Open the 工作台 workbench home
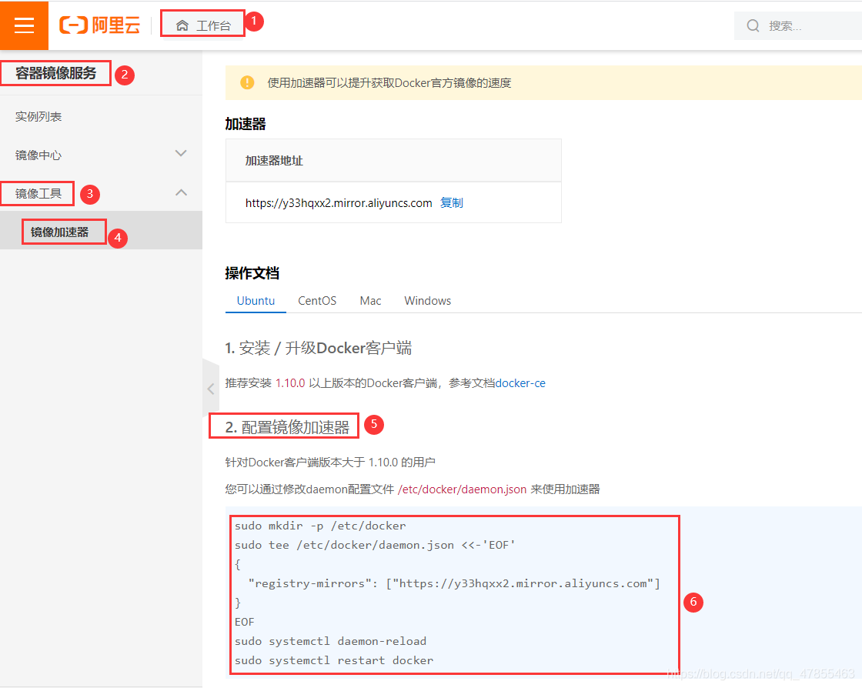This screenshot has height=688, width=862. point(203,25)
